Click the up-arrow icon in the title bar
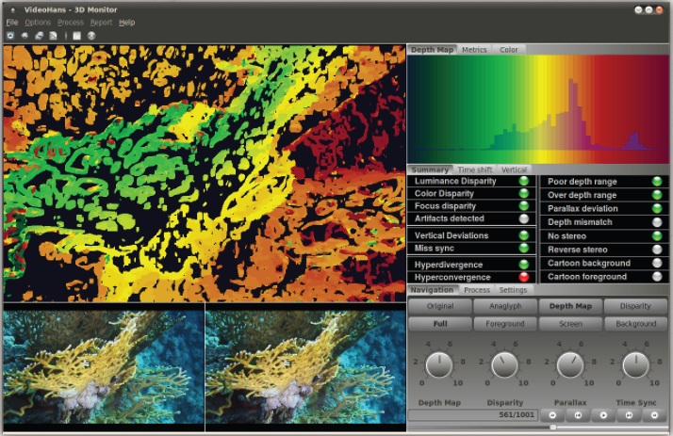 point(13,9)
